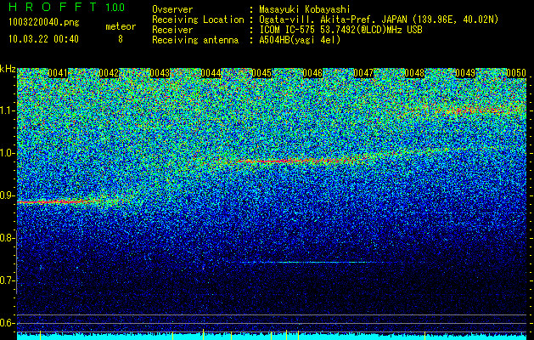Click the 0047 time marker

point(363,73)
